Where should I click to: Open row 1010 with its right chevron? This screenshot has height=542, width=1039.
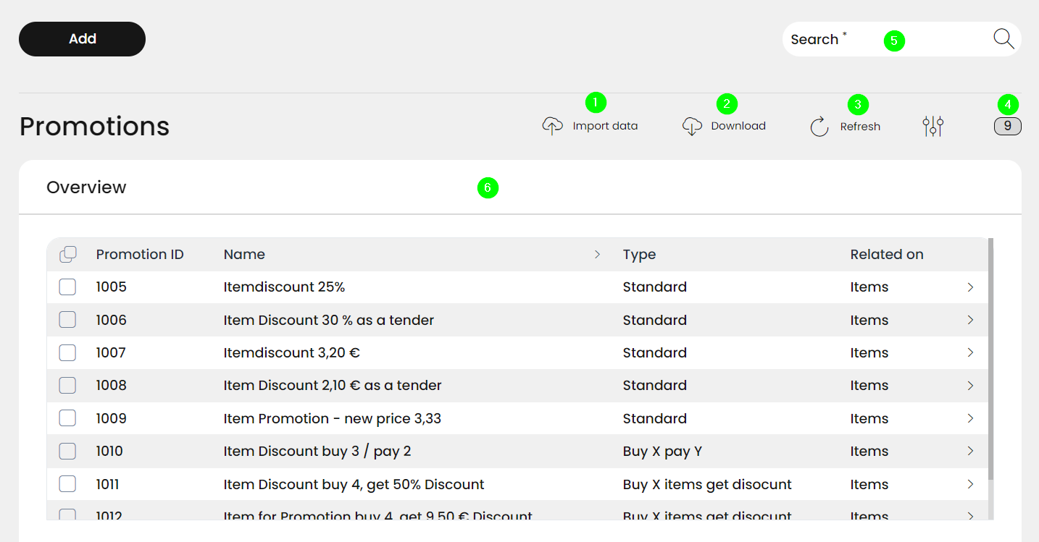(970, 451)
